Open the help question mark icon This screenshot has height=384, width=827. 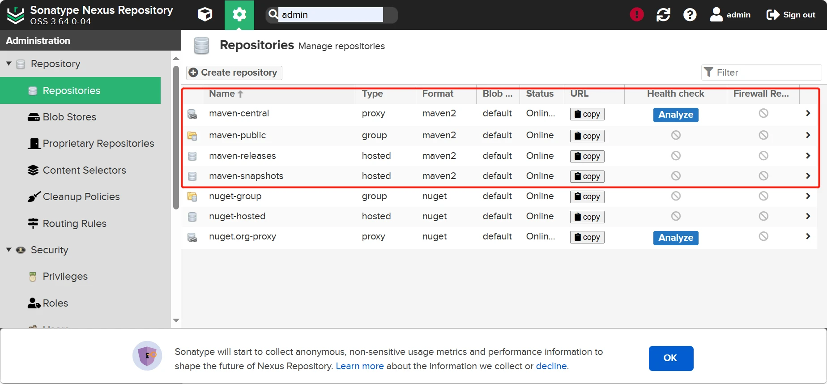[x=690, y=15]
